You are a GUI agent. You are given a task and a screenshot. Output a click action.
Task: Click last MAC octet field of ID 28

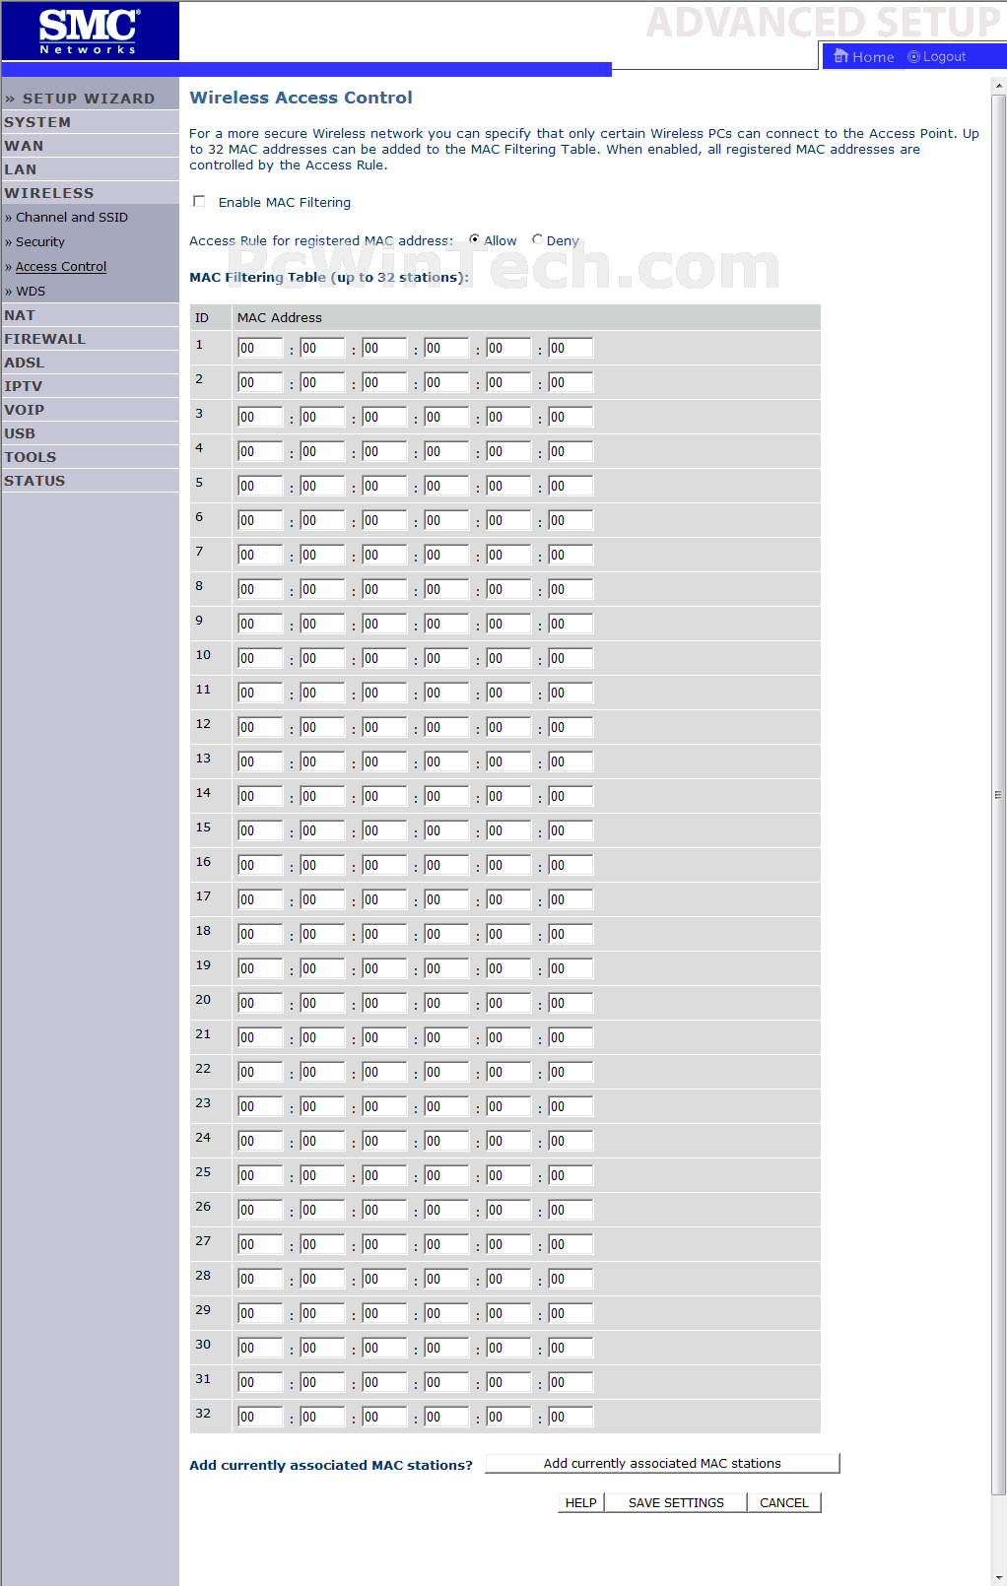click(571, 1279)
